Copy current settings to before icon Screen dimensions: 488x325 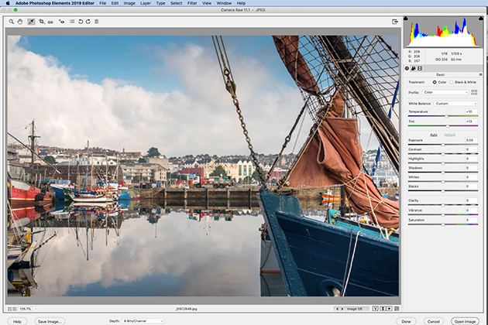[390, 309]
